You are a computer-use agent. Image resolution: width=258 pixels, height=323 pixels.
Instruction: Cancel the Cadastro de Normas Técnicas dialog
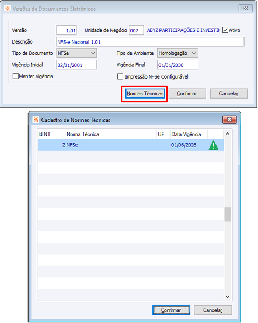point(213,310)
